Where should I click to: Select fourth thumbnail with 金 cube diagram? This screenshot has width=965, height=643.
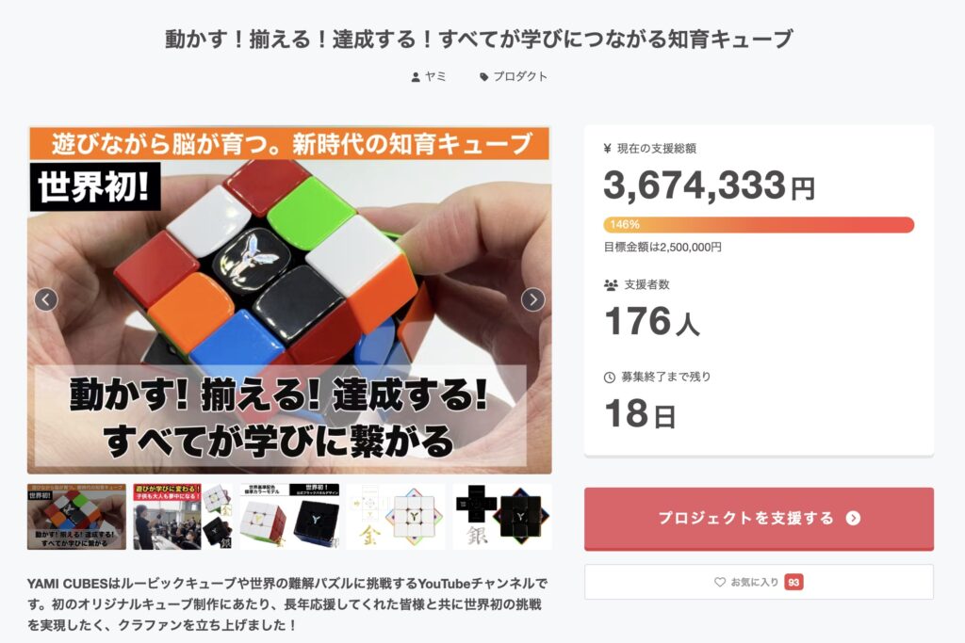396,516
